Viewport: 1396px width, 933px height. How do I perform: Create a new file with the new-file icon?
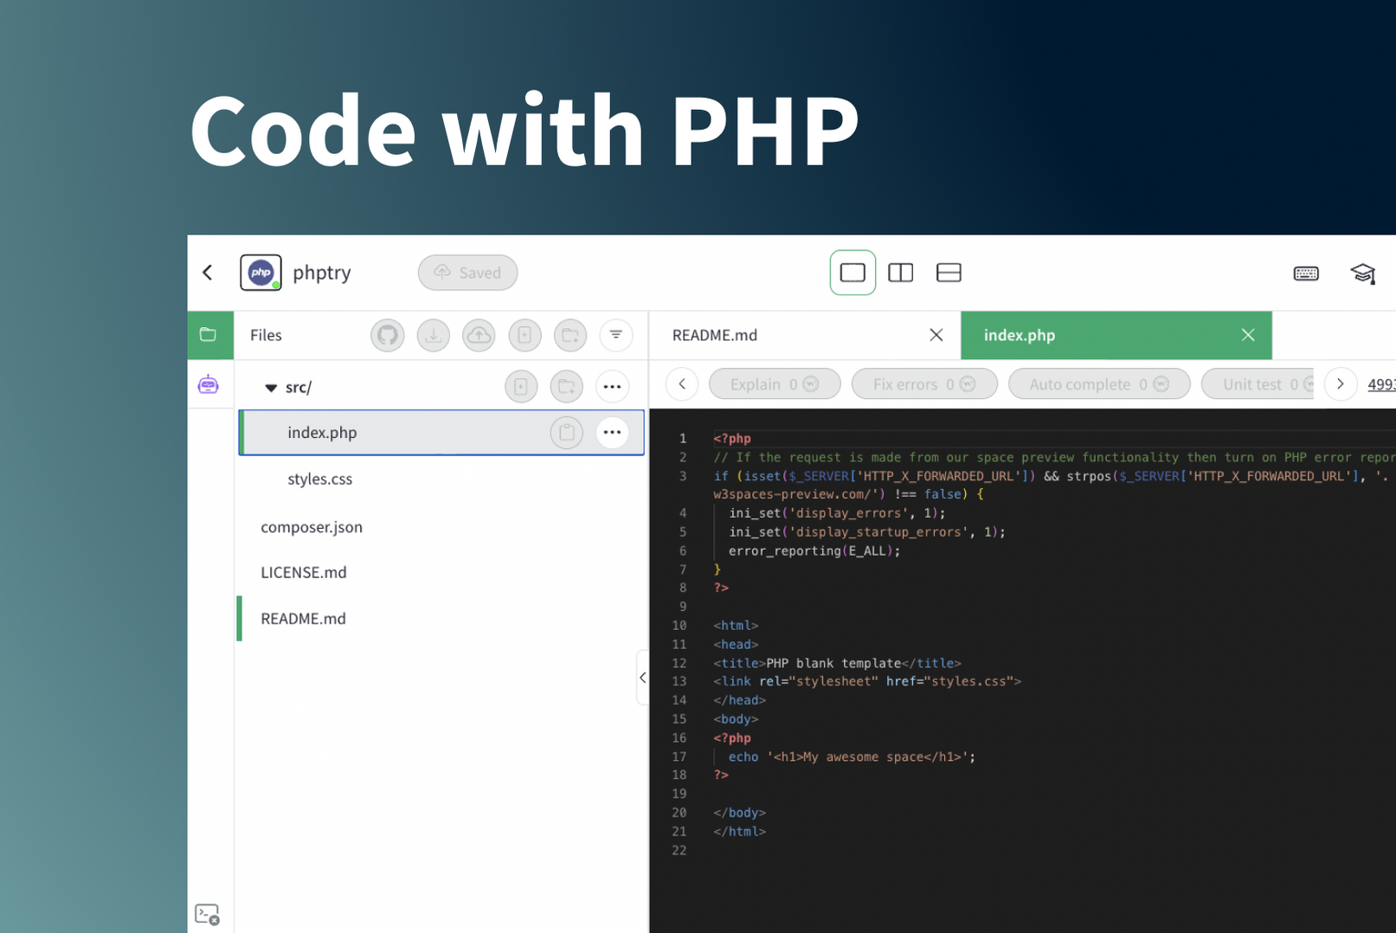[524, 335]
